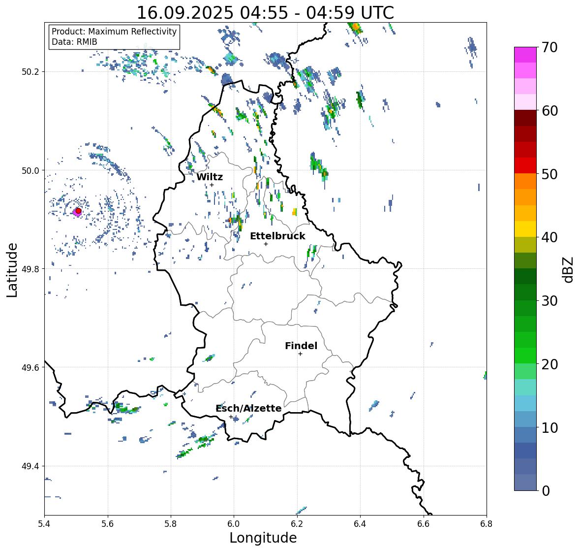This screenshot has height=550, width=580.
Task: Click the colorbar tick label 60
Action: 549,111
